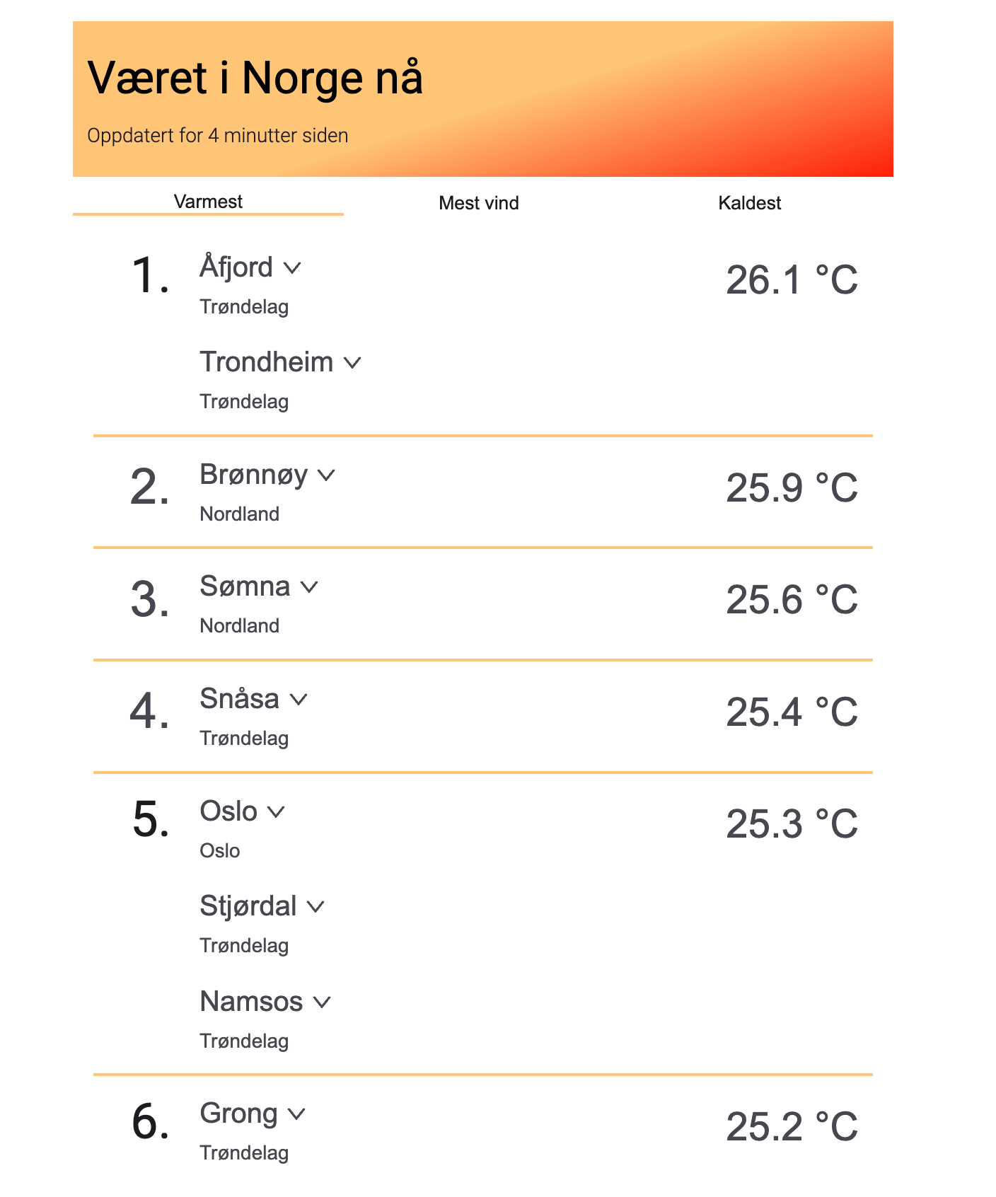Open the Trondheim location name
Viewport: 996px width, 1197px height.
267,362
